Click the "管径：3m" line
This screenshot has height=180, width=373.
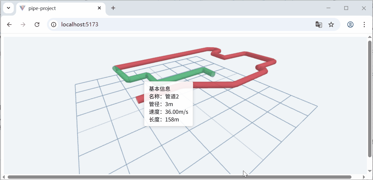pyautogui.click(x=161, y=104)
